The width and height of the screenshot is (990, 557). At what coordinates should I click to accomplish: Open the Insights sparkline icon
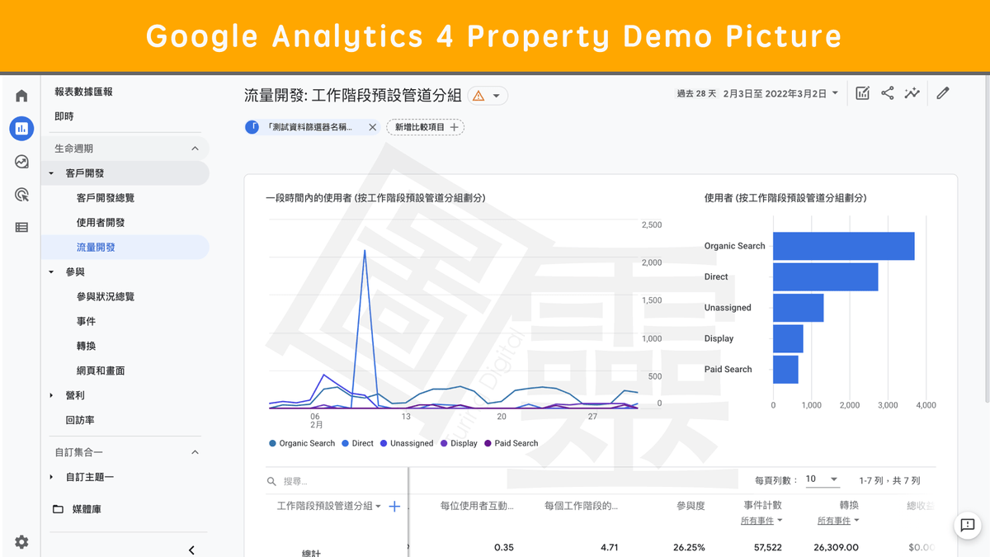tap(912, 93)
